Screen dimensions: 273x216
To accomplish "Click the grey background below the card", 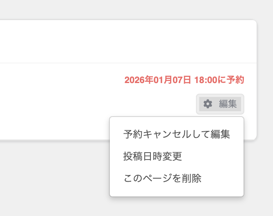I will [53, 180].
